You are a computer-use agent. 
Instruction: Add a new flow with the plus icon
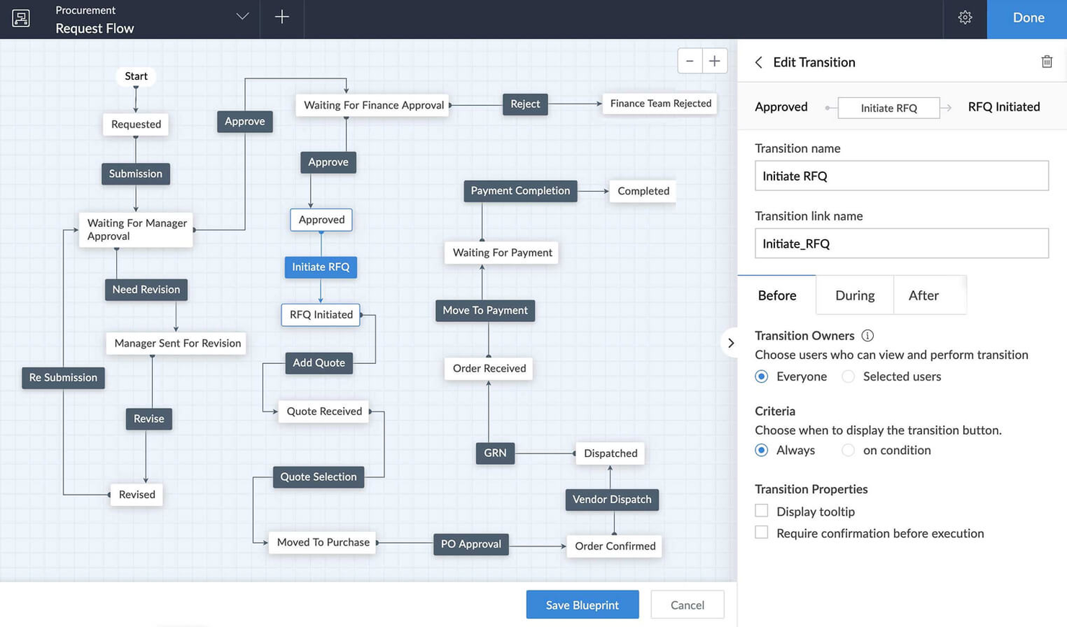(x=281, y=18)
